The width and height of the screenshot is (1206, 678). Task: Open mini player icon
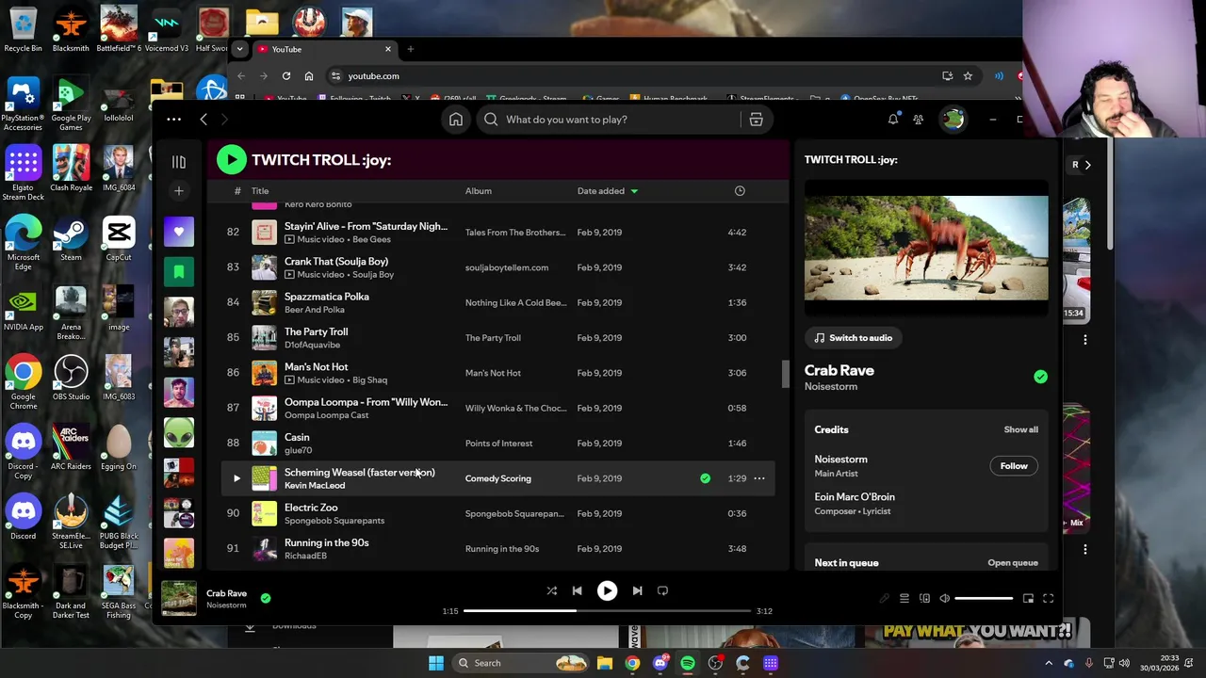pyautogui.click(x=1028, y=599)
